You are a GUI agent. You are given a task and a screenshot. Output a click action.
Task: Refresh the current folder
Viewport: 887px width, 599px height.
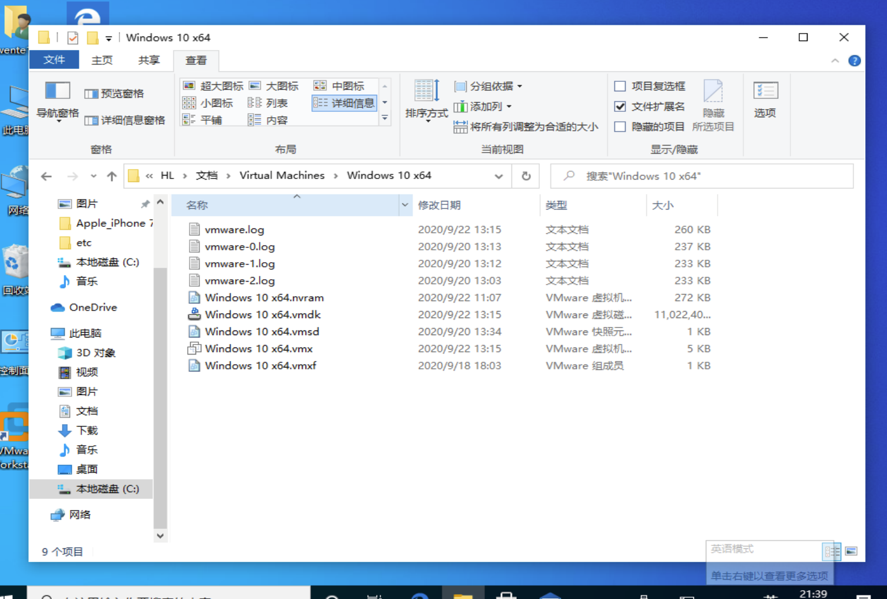pyautogui.click(x=526, y=176)
